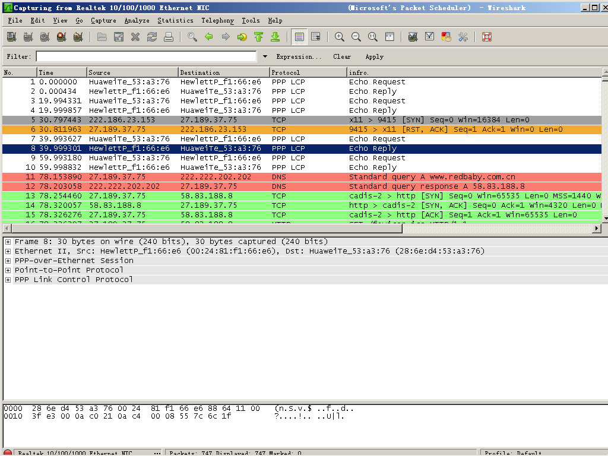Zoom out packet text icon
This screenshot has height=456, width=608.
(356, 37)
